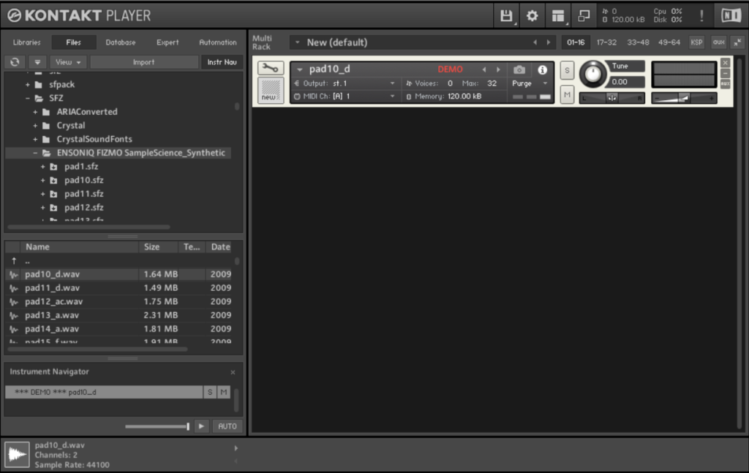Open the multi preset dropdown arrow
Viewport: 749px width, 473px height.
point(298,42)
